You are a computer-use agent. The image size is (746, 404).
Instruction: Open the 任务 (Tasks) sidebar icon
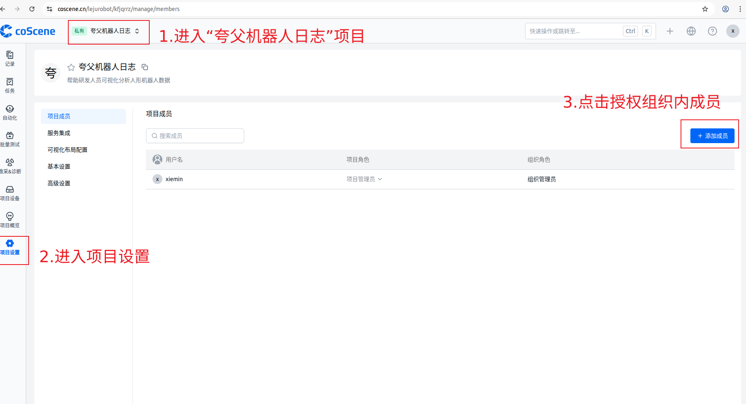click(x=9, y=85)
